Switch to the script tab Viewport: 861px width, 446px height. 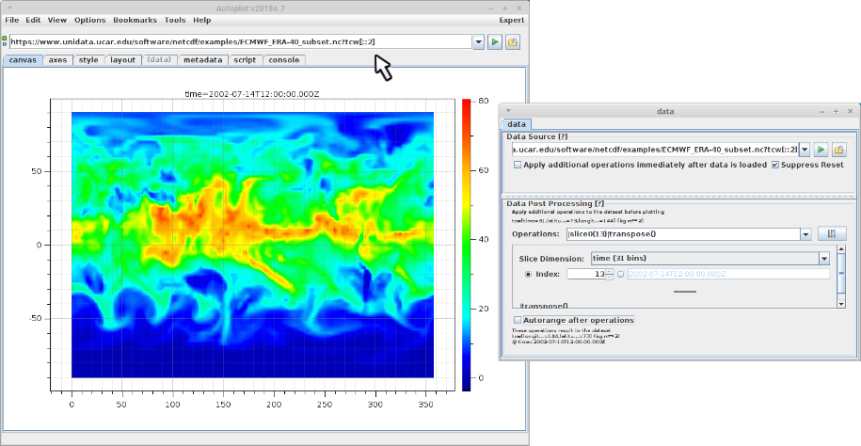[x=245, y=60]
